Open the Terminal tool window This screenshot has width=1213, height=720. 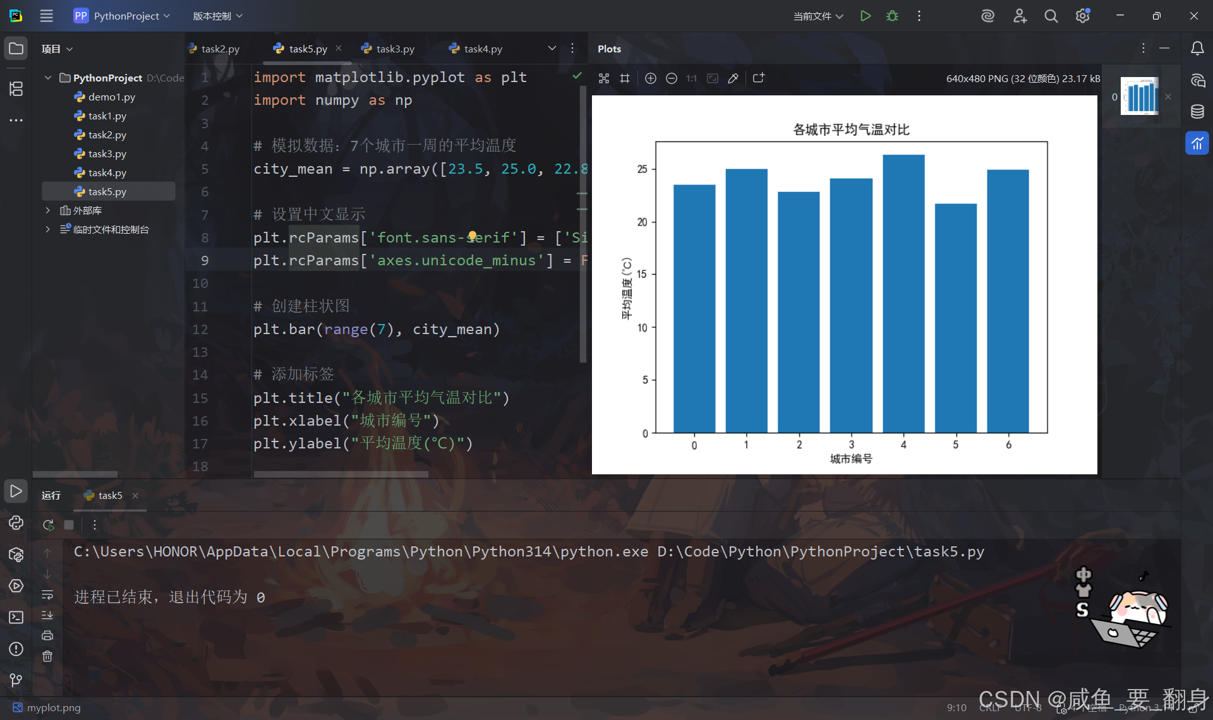pos(16,617)
